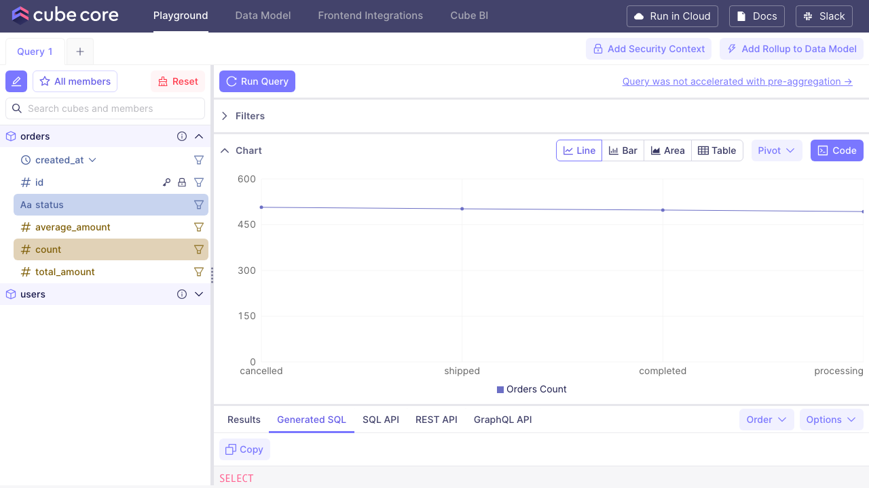Open the Order dropdown
This screenshot has height=488, width=869.
click(x=766, y=420)
